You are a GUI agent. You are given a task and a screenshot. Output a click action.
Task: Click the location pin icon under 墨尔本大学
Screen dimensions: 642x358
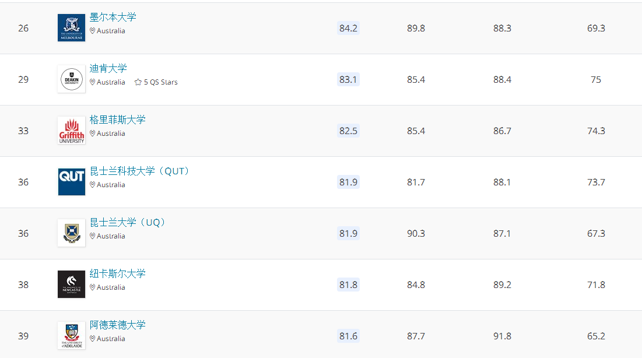(x=93, y=31)
